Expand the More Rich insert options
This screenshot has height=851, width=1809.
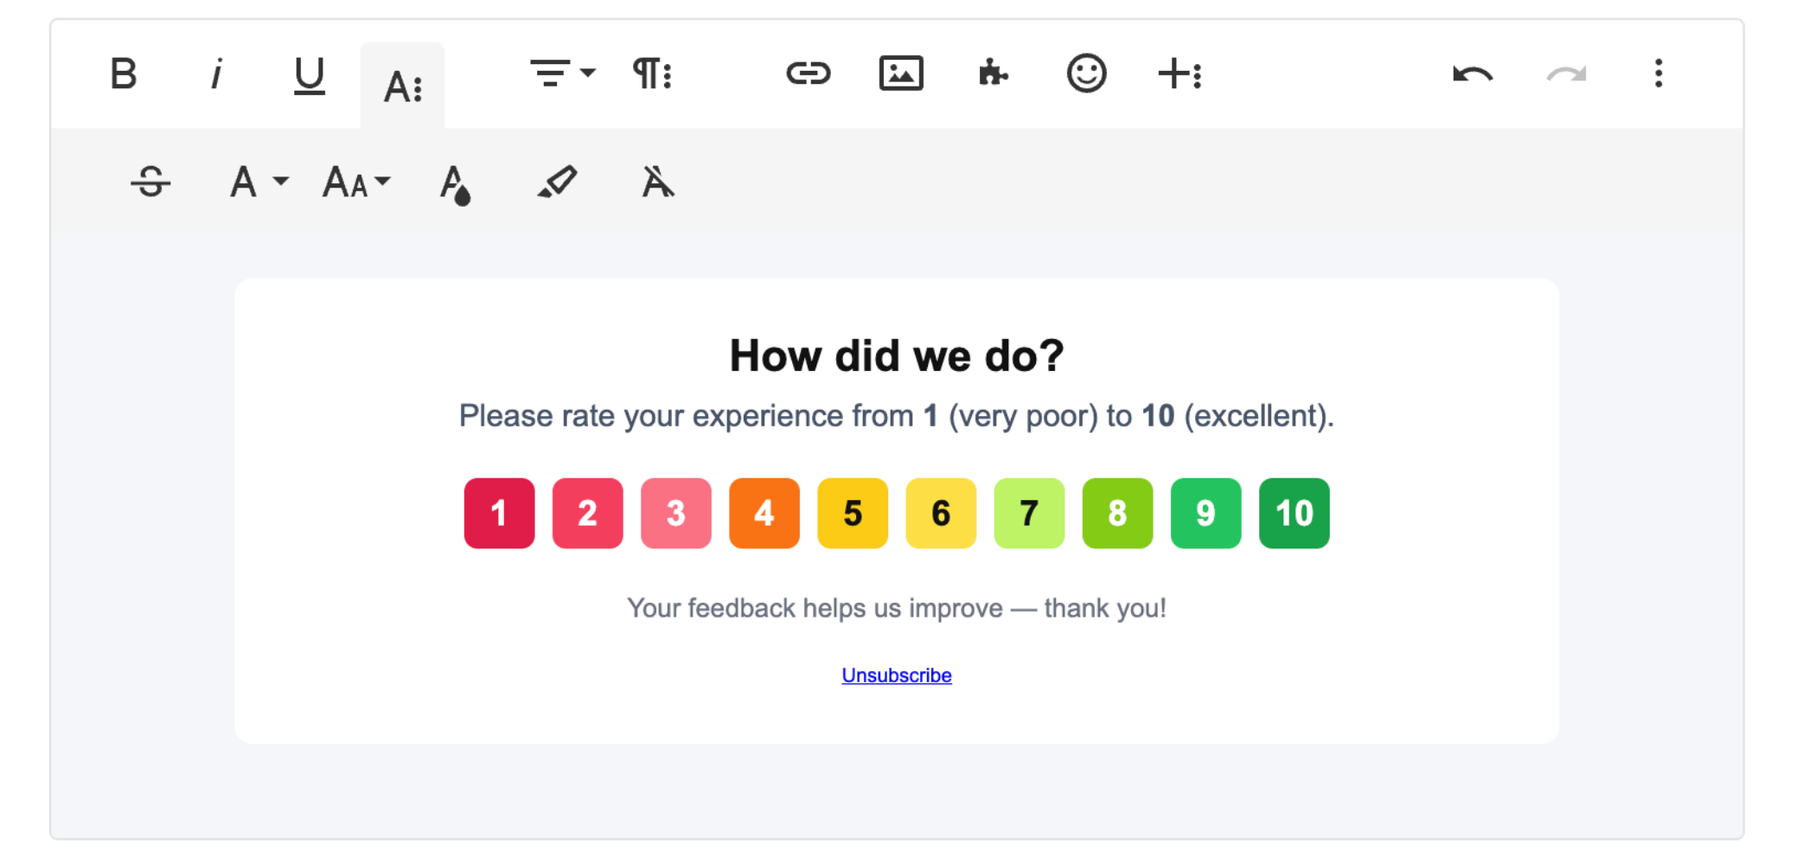[x=1179, y=74]
